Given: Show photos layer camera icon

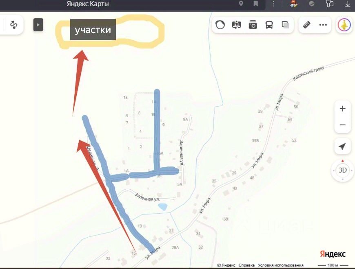Looking at the screenshot, I should pyautogui.click(x=253, y=24).
